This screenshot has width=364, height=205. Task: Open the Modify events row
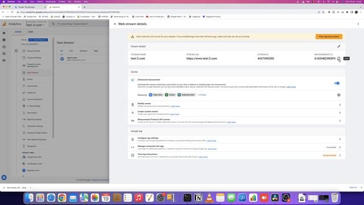[x=237, y=105]
